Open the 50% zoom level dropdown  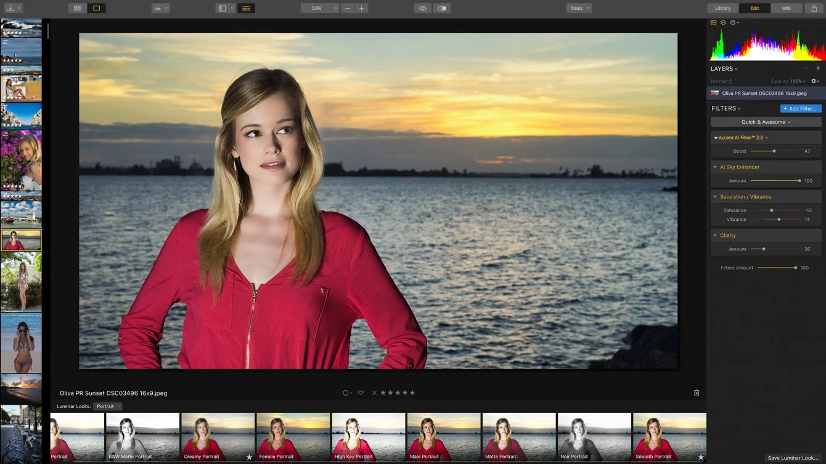click(x=320, y=8)
